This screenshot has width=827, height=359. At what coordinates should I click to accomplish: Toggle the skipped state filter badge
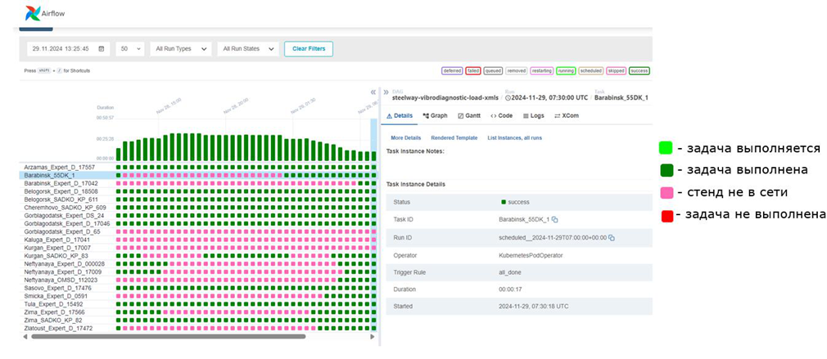coord(617,71)
